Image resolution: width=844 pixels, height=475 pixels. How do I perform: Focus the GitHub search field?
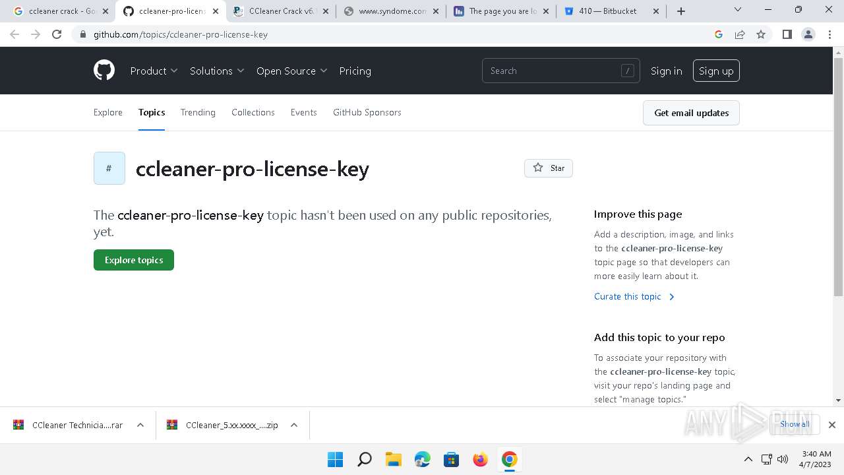click(x=561, y=71)
